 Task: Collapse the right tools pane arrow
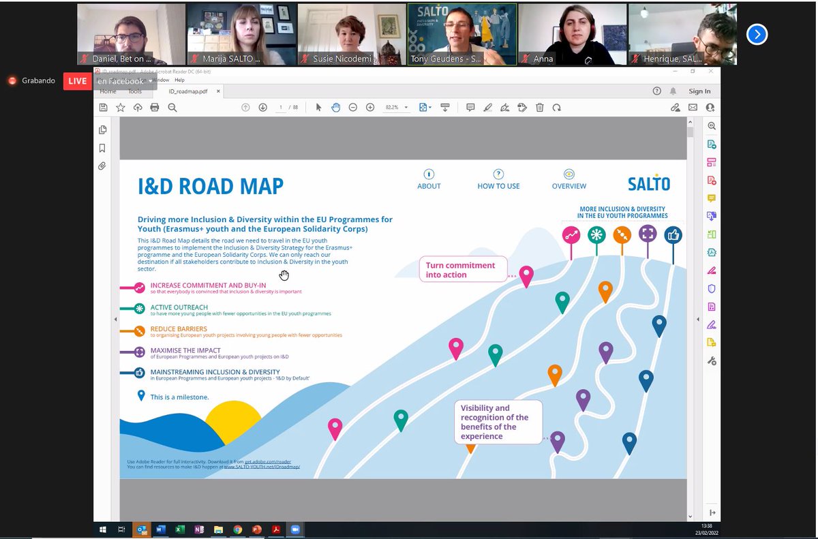coord(697,319)
